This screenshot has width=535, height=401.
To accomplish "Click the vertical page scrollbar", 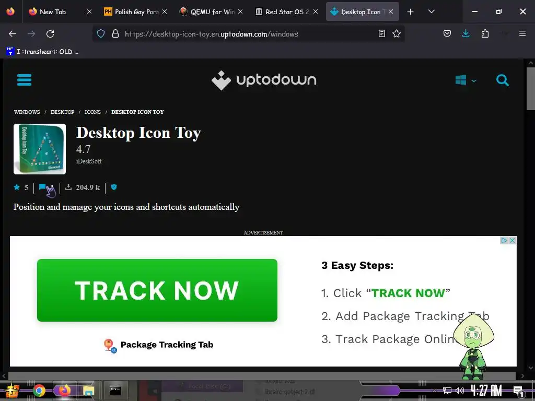I will coord(530,89).
